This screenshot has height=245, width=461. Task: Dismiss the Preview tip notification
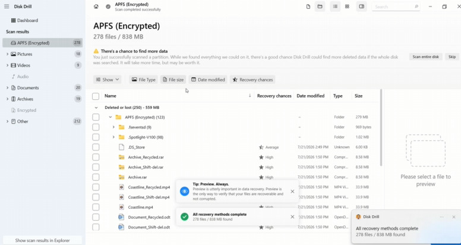292,191
